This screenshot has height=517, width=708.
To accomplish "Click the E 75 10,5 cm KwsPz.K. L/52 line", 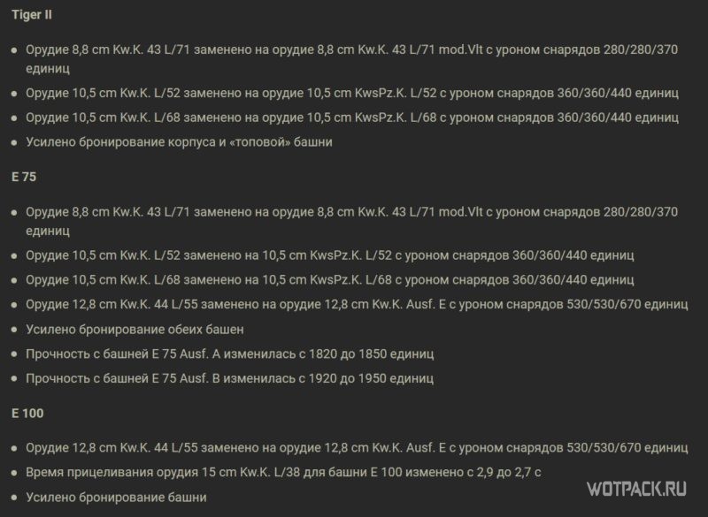I will tap(329, 255).
